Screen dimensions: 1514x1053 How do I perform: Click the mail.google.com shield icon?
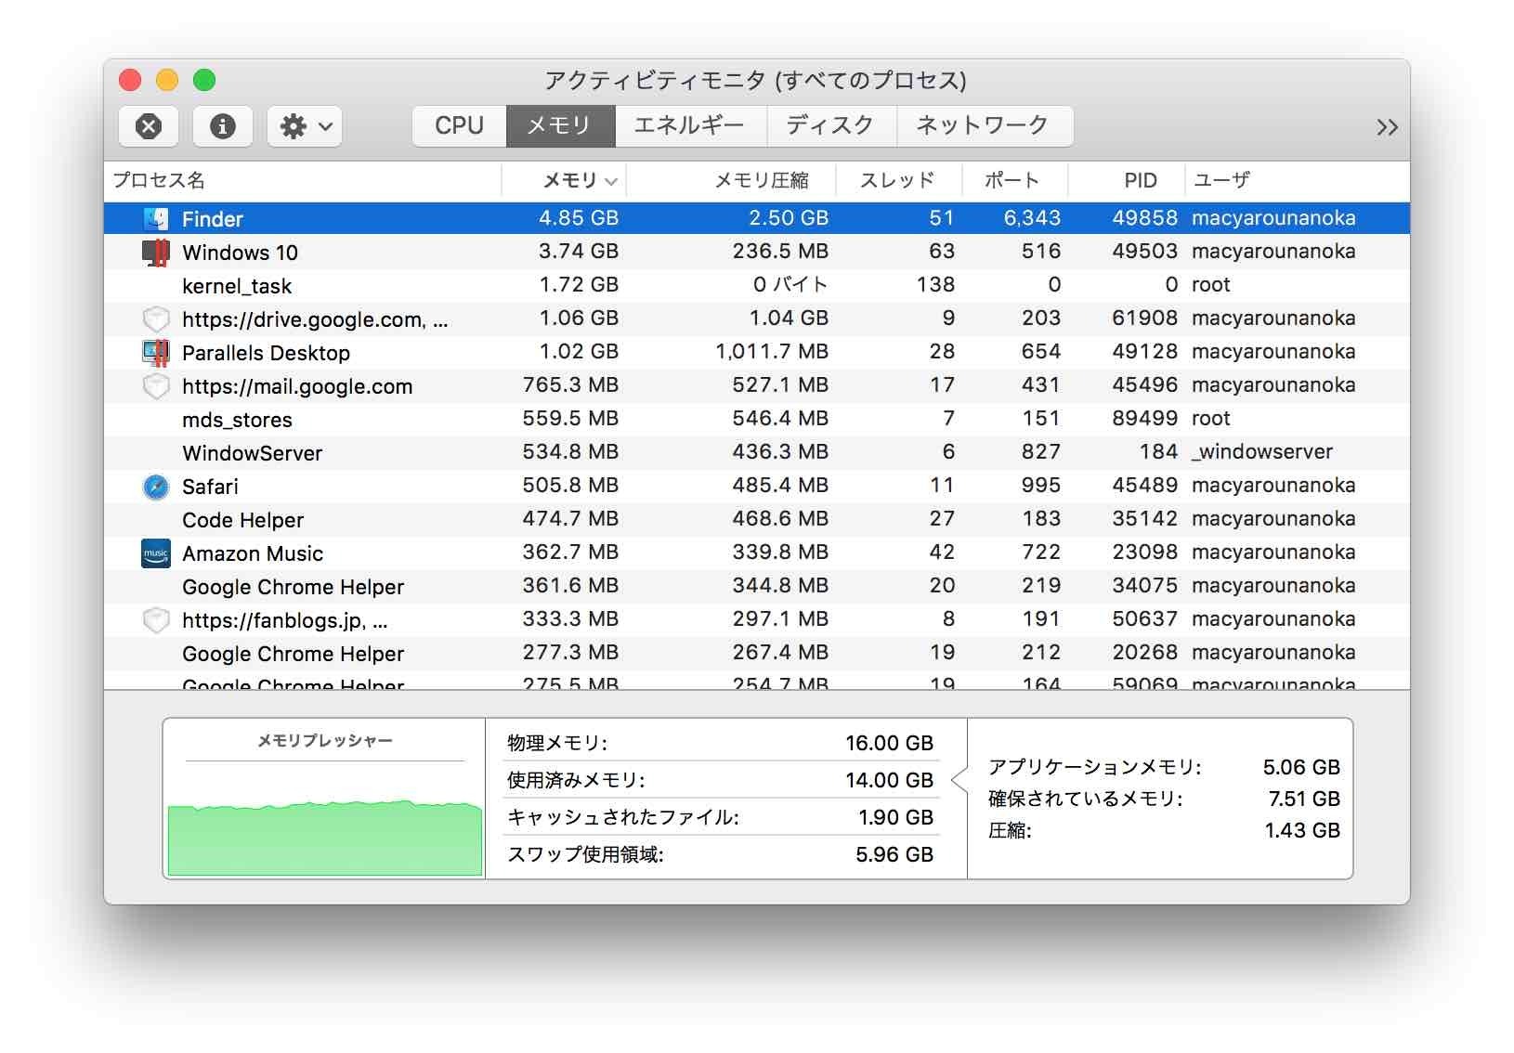(x=156, y=386)
